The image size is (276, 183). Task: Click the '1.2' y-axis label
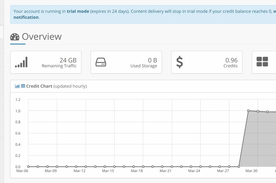18,100
